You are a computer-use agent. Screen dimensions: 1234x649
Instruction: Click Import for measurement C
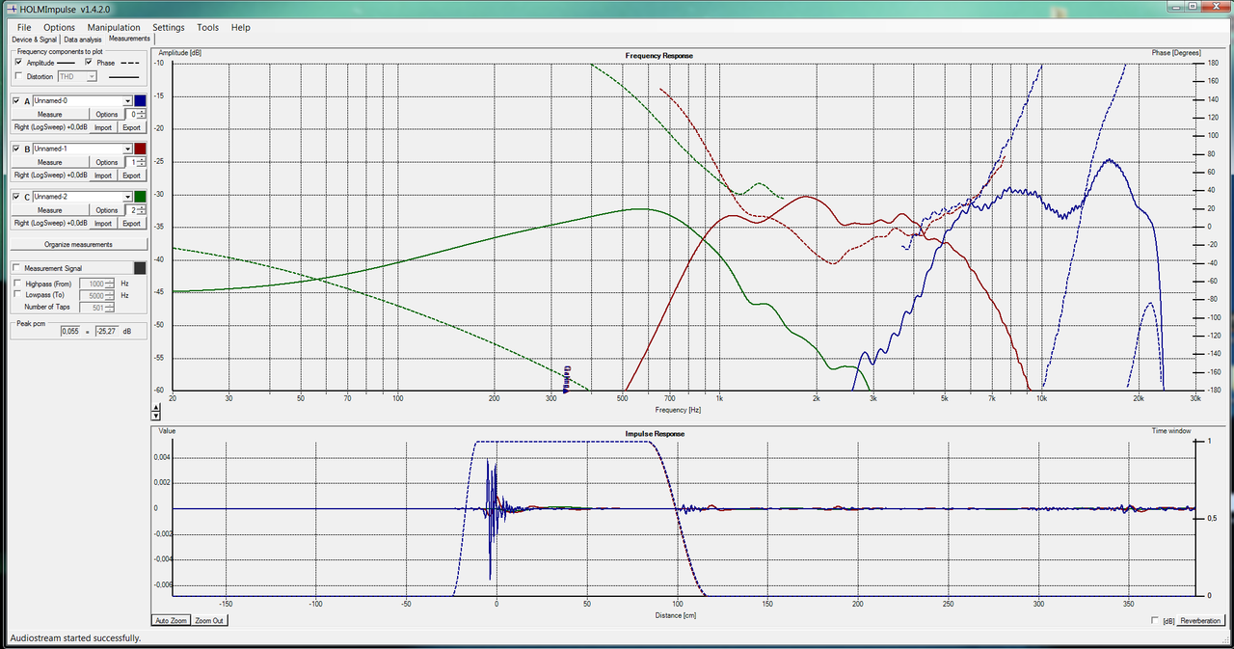103,224
